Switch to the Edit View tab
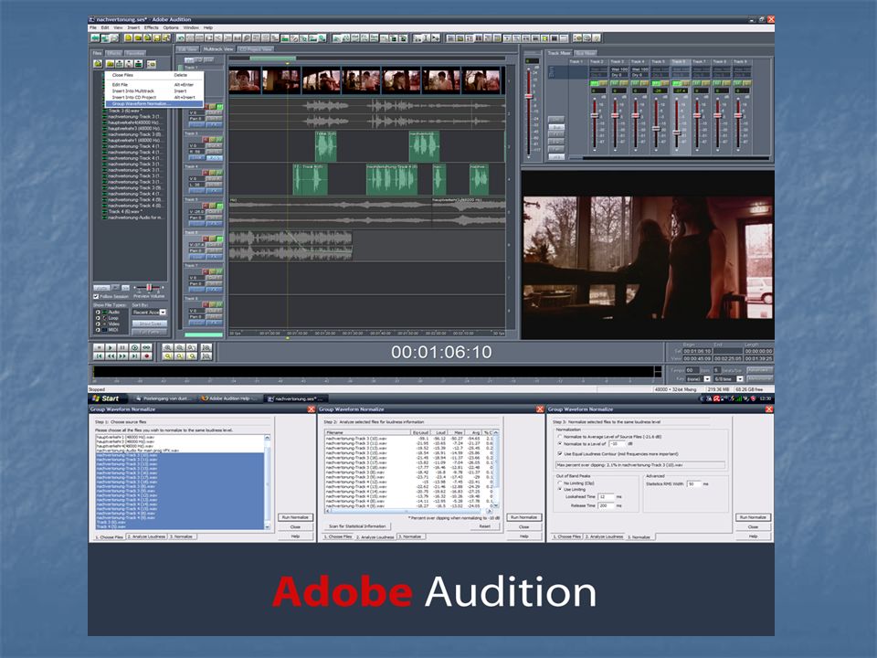 coord(187,49)
